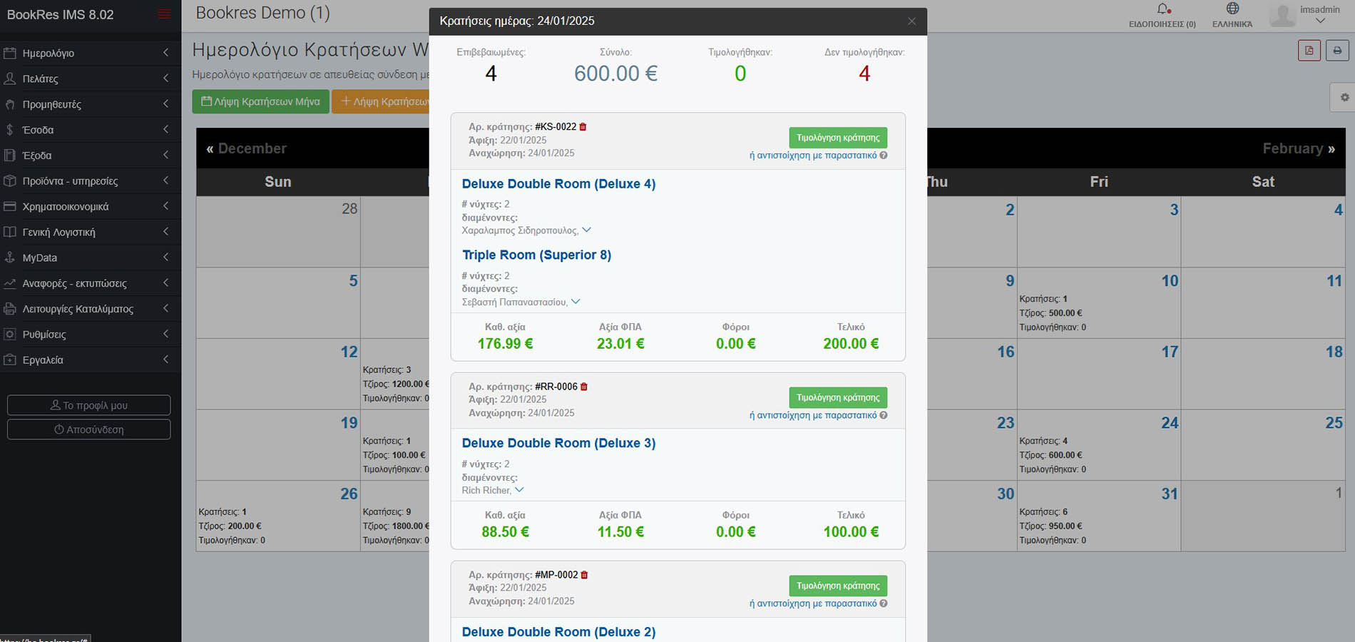Expand guests list for Χαραλαμπος Σιδηροπουλος
Image resolution: width=1355 pixels, height=642 pixels.
[586, 230]
